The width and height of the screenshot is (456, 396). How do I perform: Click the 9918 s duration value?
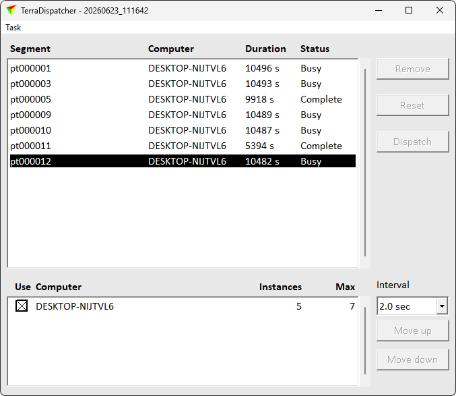[x=259, y=99]
